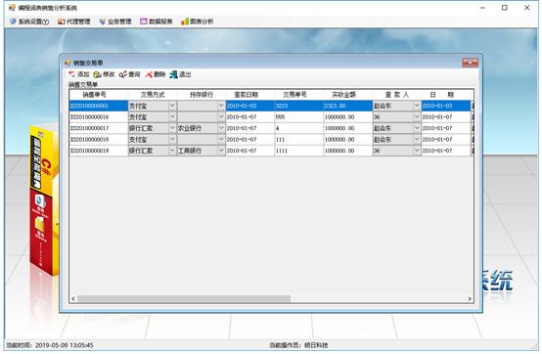This screenshot has height=354, width=542.
Task: Expand 查款人 dropdown in last row
Action: (417, 151)
